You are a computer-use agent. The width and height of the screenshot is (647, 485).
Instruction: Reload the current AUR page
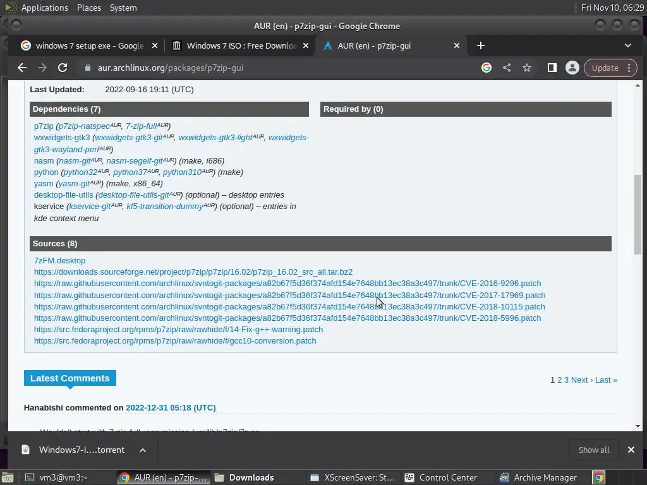(x=63, y=68)
